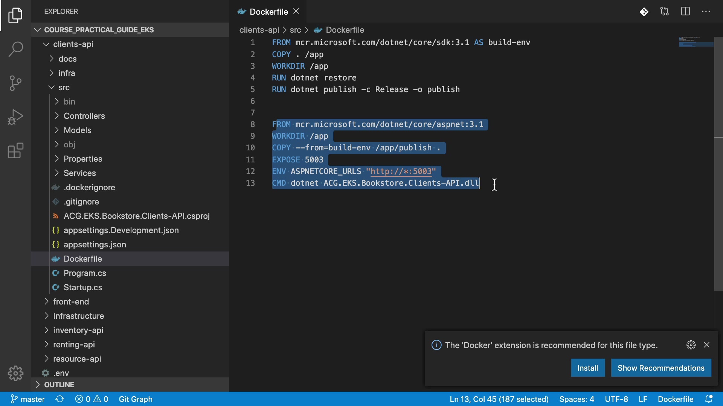Expand the Controllers folder
Viewport: 723px width, 406px height.
tap(84, 116)
